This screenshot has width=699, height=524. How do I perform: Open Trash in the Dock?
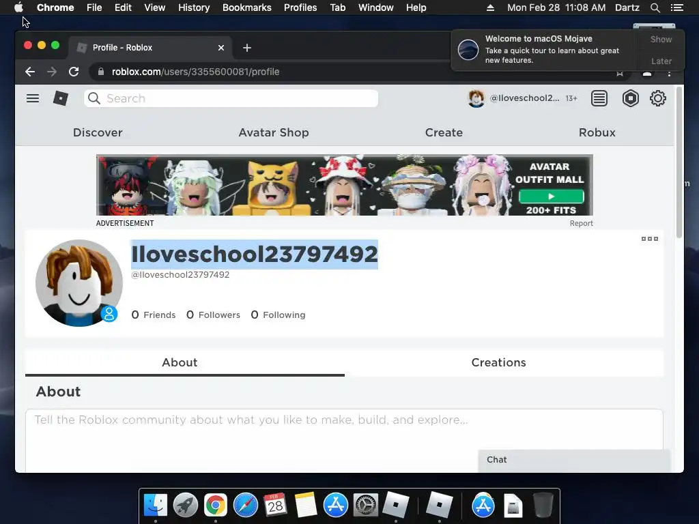point(543,506)
